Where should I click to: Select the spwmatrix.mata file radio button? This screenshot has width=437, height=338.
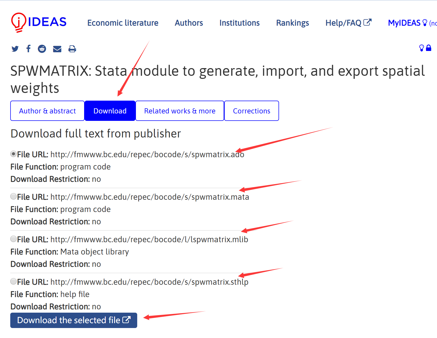[14, 196]
